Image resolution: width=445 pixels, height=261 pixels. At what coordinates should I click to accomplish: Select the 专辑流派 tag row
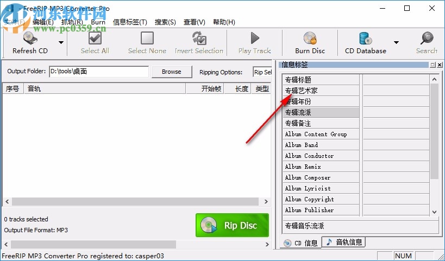click(x=321, y=112)
